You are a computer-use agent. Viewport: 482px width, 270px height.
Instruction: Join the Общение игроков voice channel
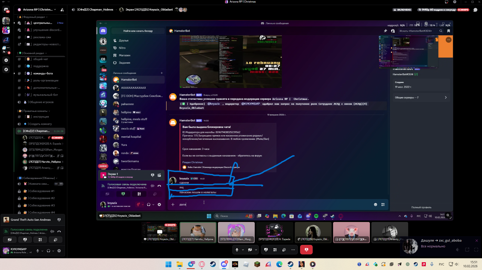pos(41,102)
